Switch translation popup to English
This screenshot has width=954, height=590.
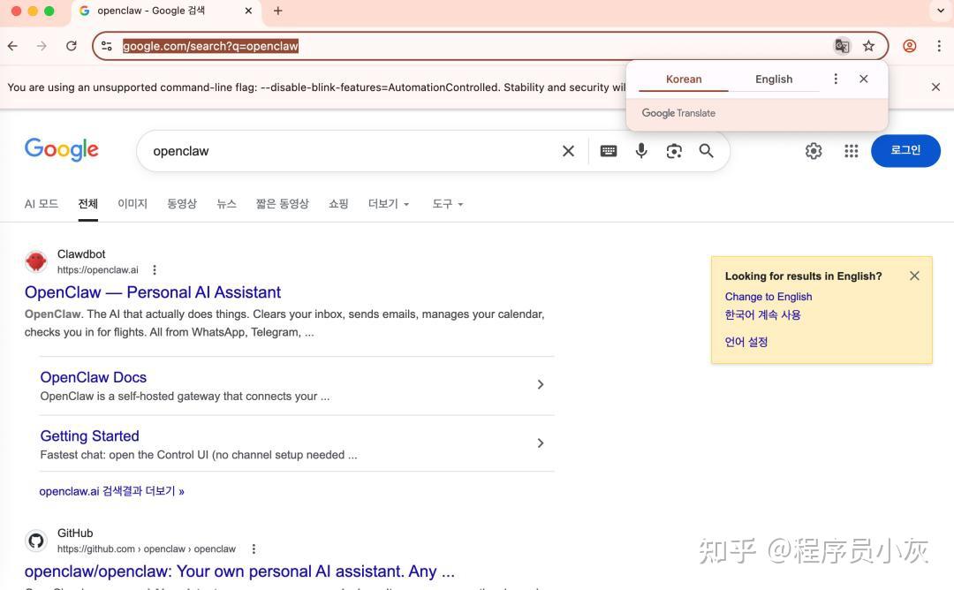click(x=773, y=79)
